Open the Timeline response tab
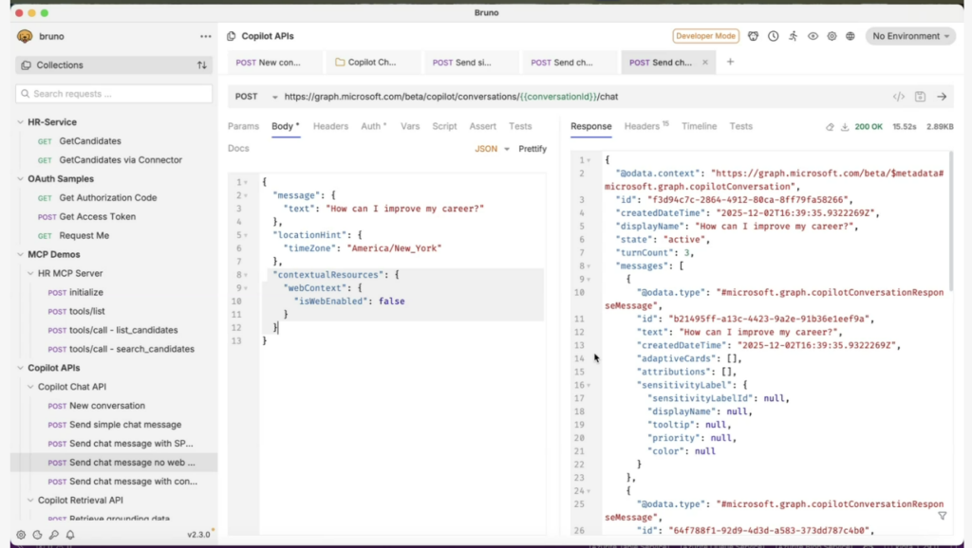The image size is (972, 548). (x=699, y=126)
